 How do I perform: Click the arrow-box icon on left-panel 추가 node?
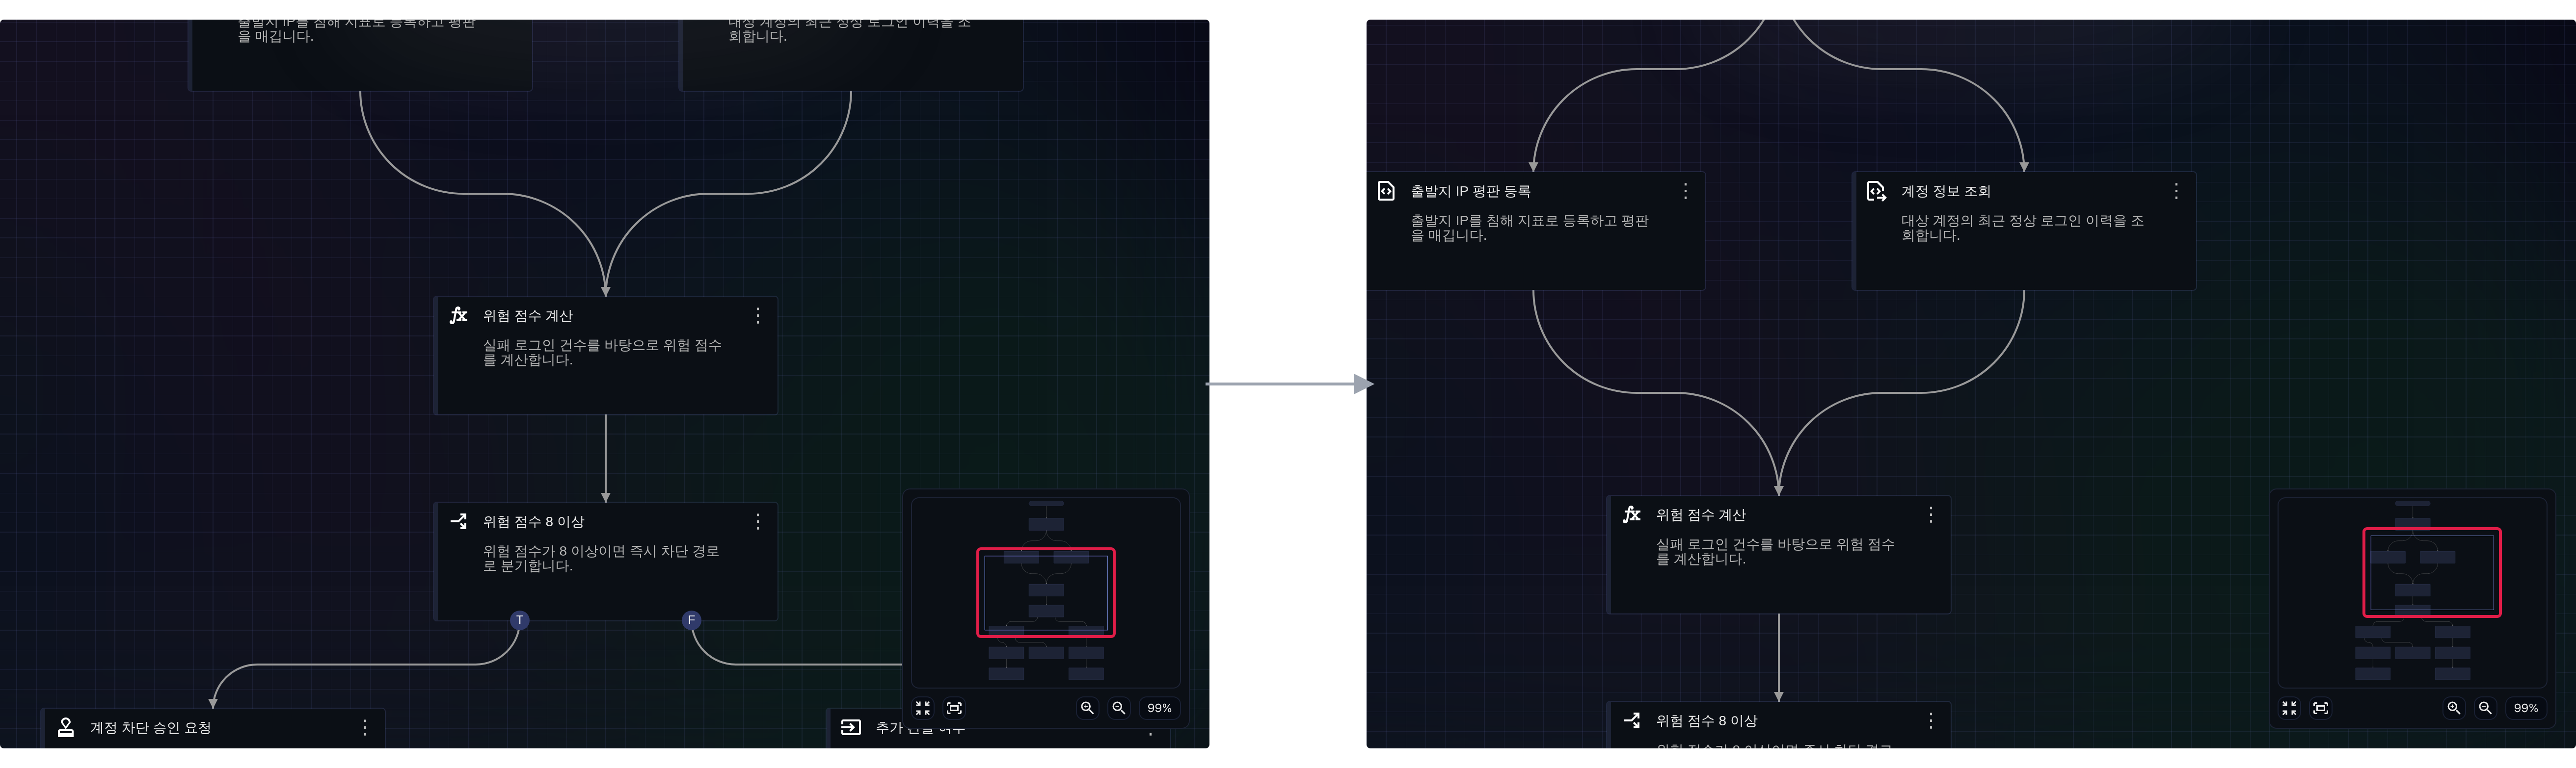tap(851, 727)
